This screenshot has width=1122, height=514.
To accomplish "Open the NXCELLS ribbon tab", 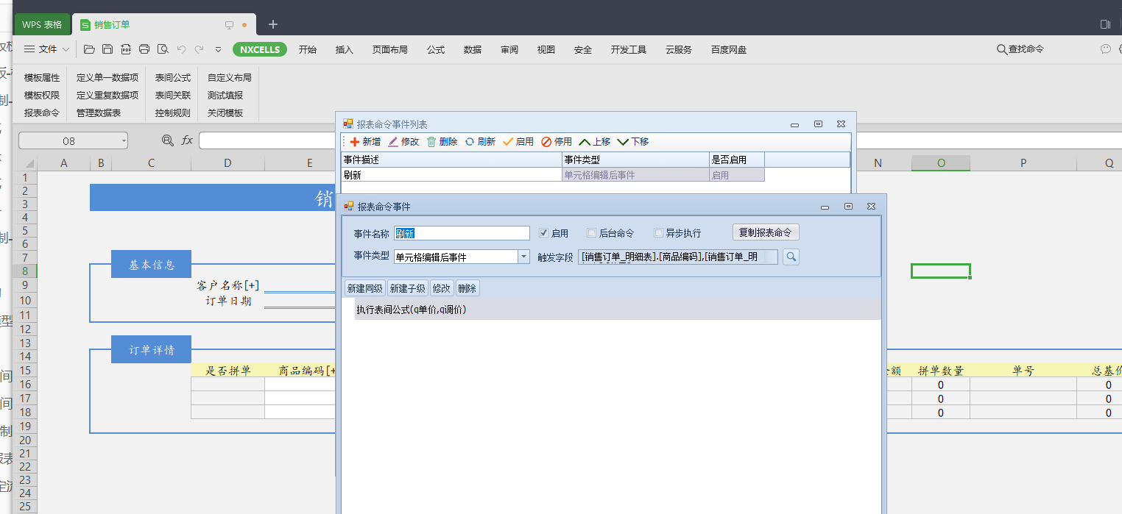I will point(260,49).
